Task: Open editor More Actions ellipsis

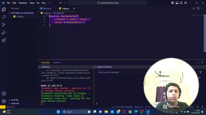Action: coord(202,9)
